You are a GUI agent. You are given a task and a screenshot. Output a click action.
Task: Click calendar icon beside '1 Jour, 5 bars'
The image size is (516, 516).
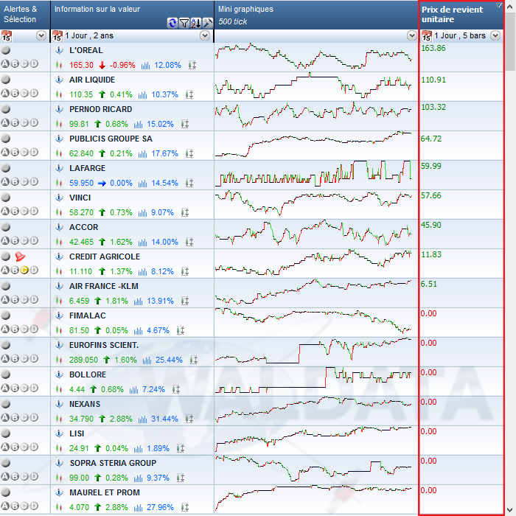click(x=427, y=36)
